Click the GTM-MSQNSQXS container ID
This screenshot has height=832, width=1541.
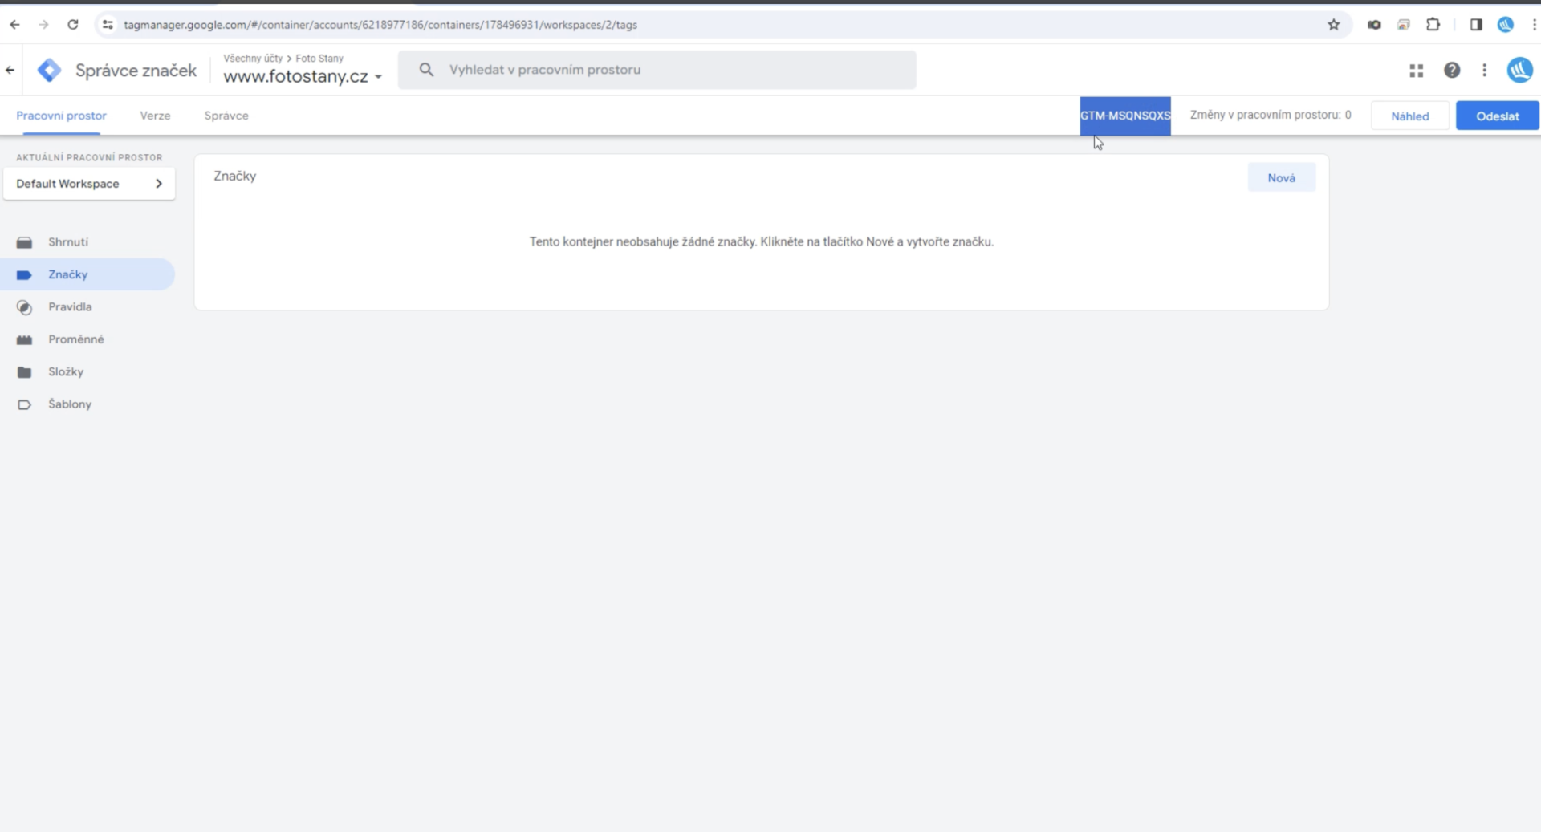pyautogui.click(x=1125, y=116)
